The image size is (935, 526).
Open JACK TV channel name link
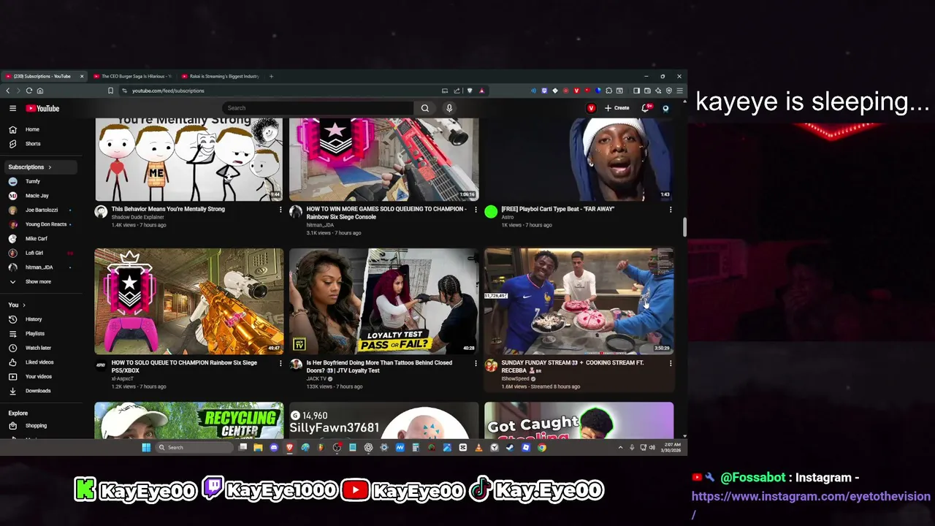316,378
